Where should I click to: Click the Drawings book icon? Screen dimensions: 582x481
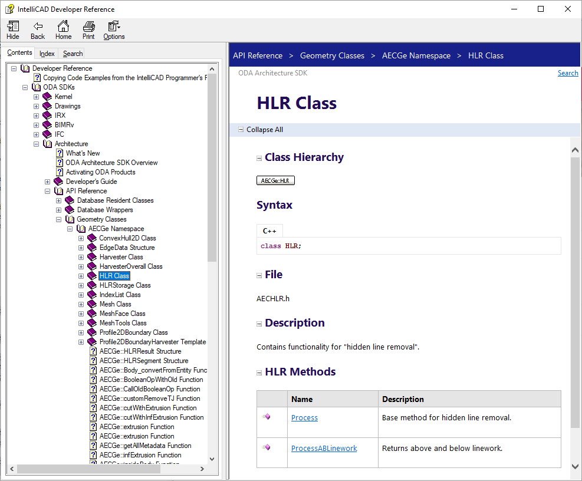click(47, 106)
